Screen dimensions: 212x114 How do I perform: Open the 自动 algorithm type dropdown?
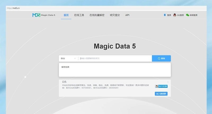pyautogui.click(x=68, y=58)
